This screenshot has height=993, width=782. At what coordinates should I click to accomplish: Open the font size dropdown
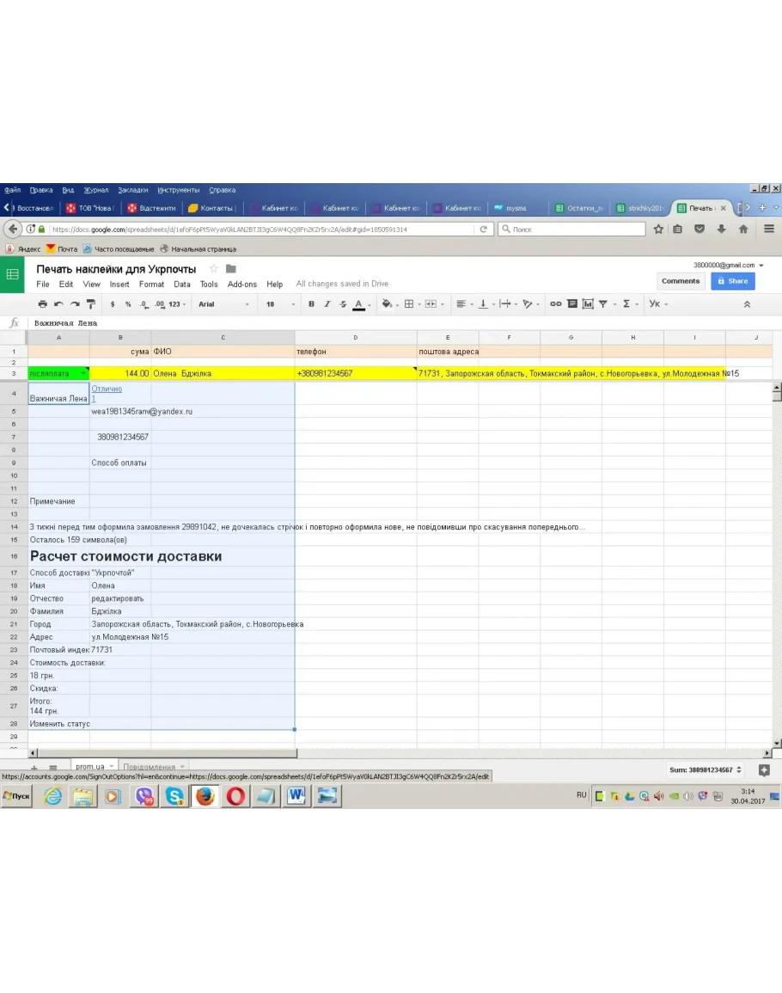click(x=279, y=304)
